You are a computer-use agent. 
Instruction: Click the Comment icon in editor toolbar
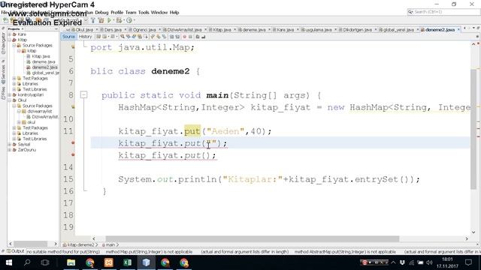198,37
